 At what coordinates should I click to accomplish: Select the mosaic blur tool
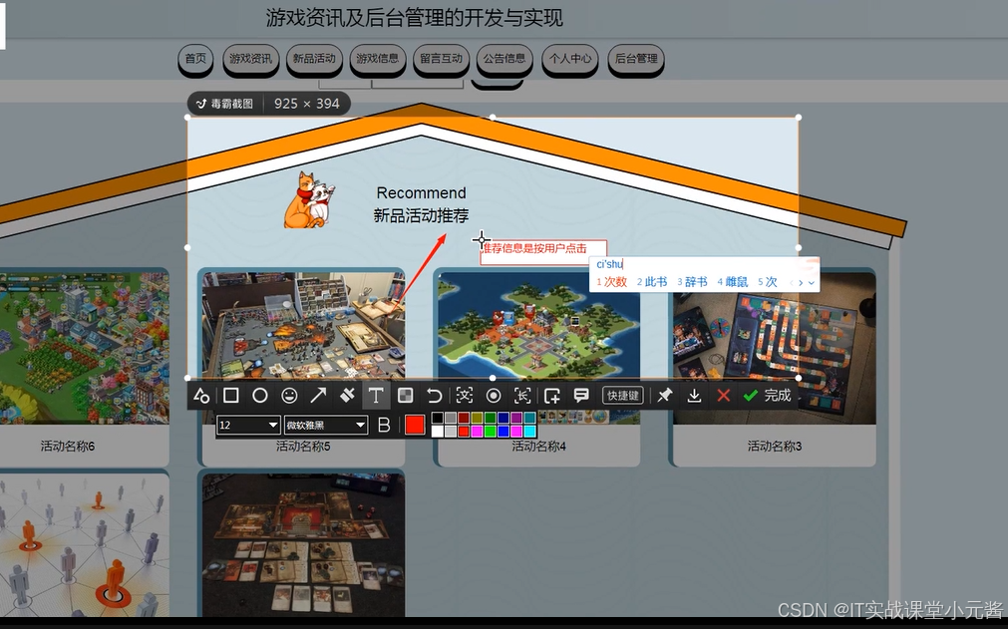pos(406,396)
